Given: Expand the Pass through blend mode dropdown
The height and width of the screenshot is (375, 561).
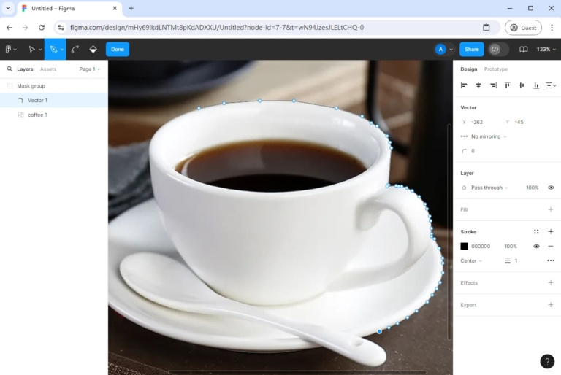Looking at the screenshot, I should point(487,187).
